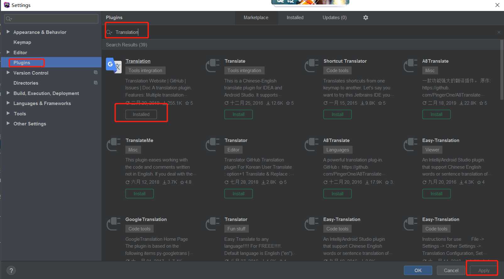Click the 255.1K downloads count for Translation

pyautogui.click(x=172, y=103)
